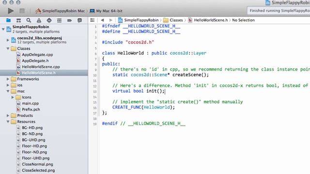
Task: Select Floor-UHD.png resource
Action: click(x=35, y=158)
